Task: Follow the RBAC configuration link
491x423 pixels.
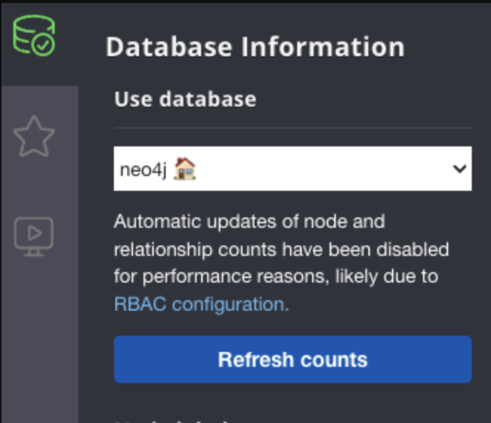Action: coord(201,304)
